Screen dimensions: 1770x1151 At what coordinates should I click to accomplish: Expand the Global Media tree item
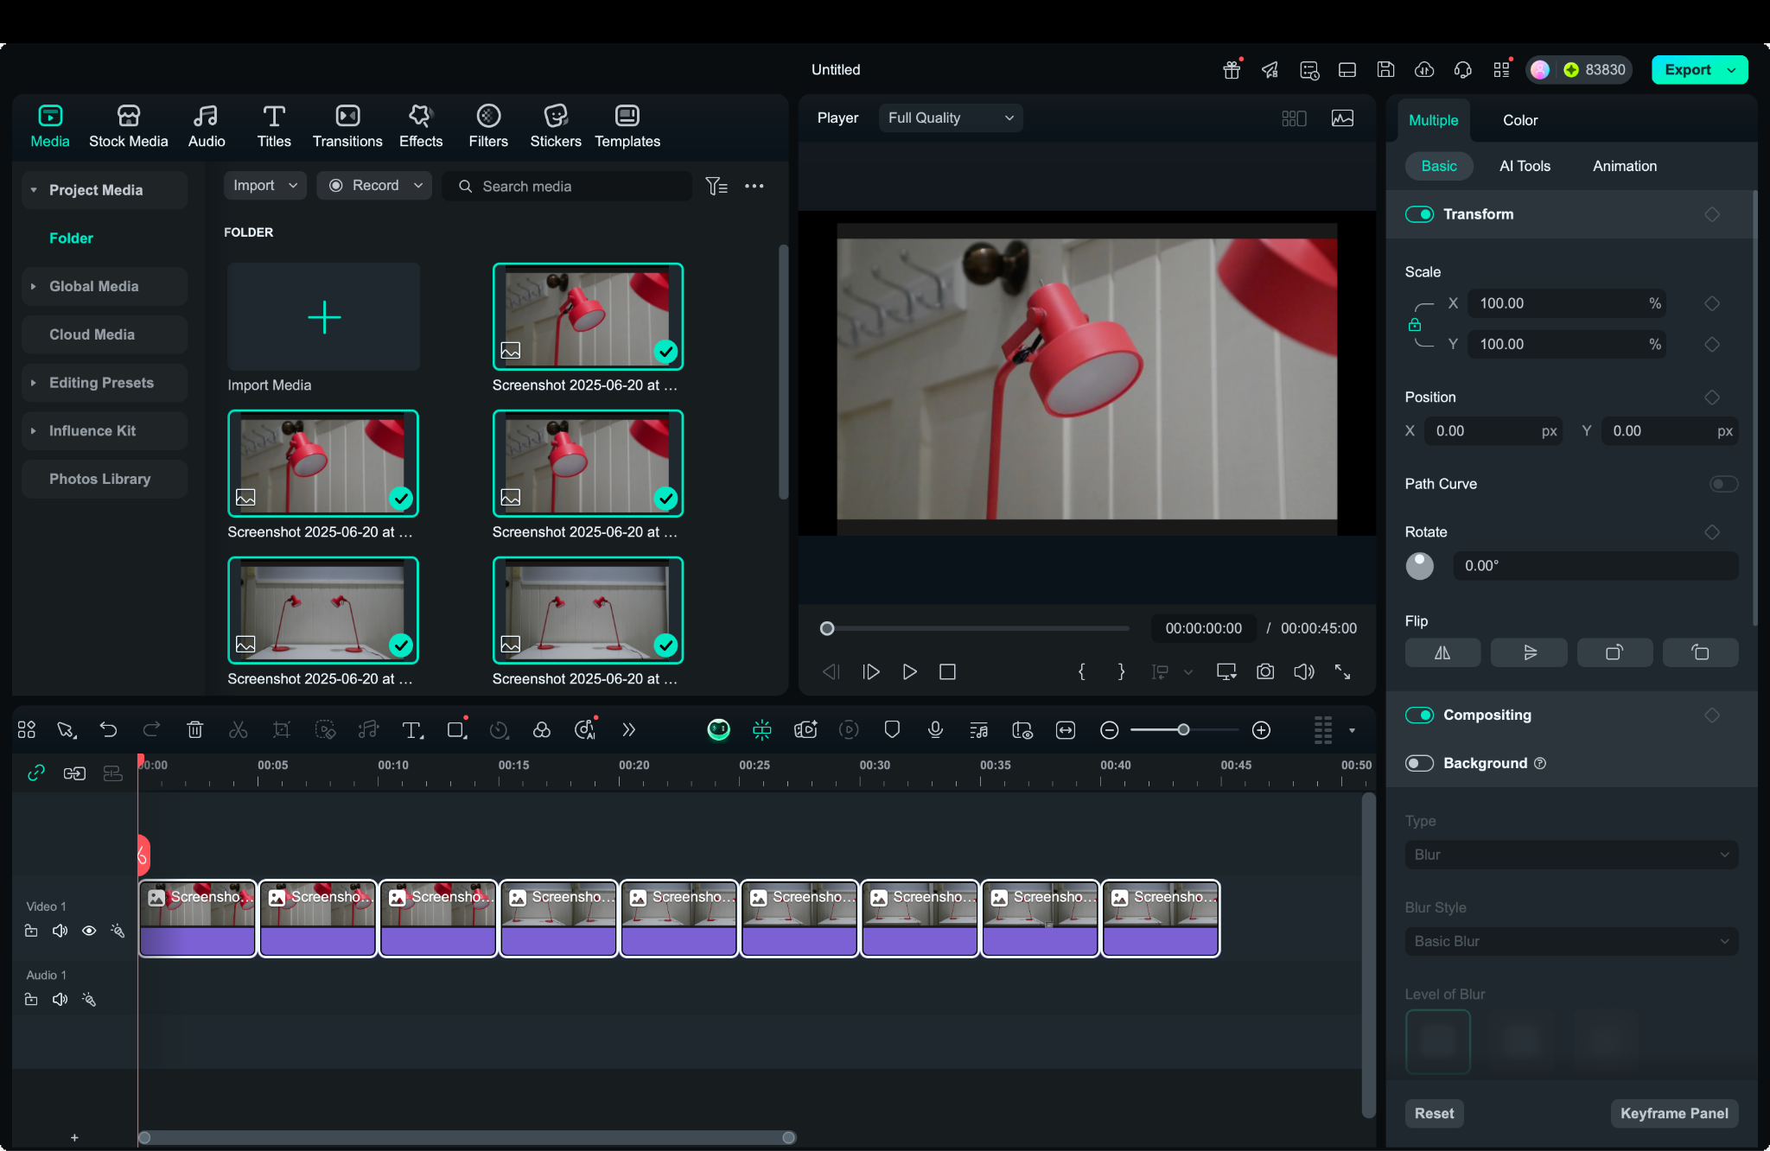point(34,286)
